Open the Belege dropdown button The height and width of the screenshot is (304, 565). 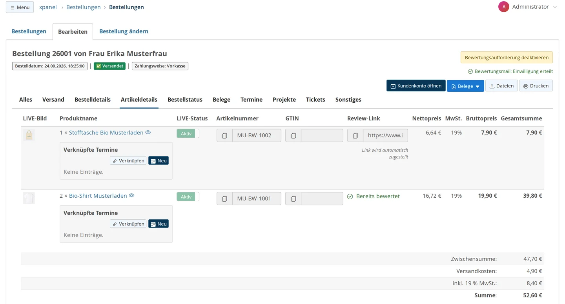465,86
